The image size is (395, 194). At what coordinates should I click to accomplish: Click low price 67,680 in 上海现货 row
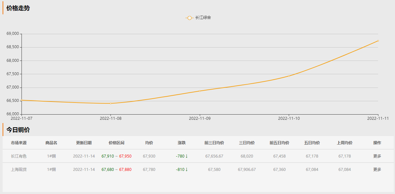pos(108,170)
